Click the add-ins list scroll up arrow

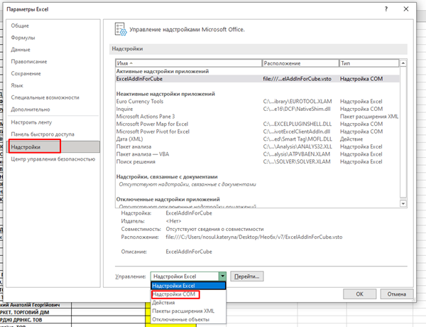403,63
